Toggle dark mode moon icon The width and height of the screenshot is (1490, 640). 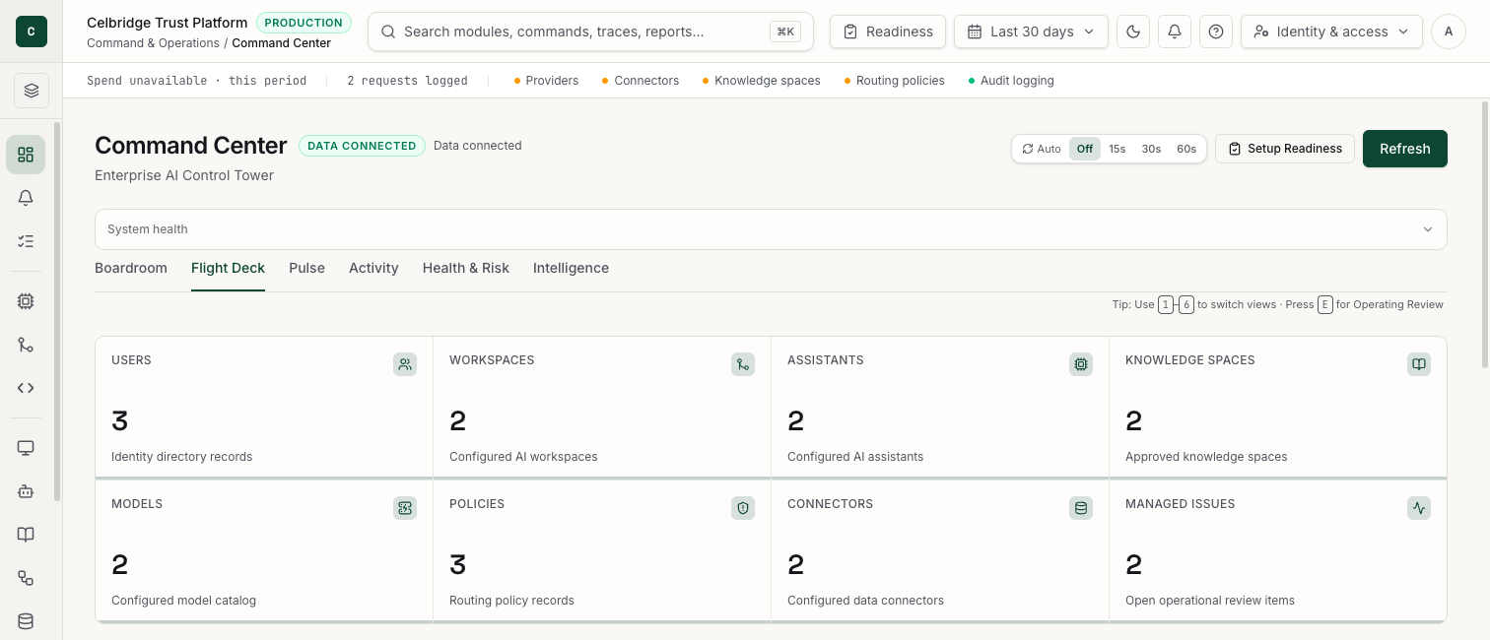[1133, 32]
